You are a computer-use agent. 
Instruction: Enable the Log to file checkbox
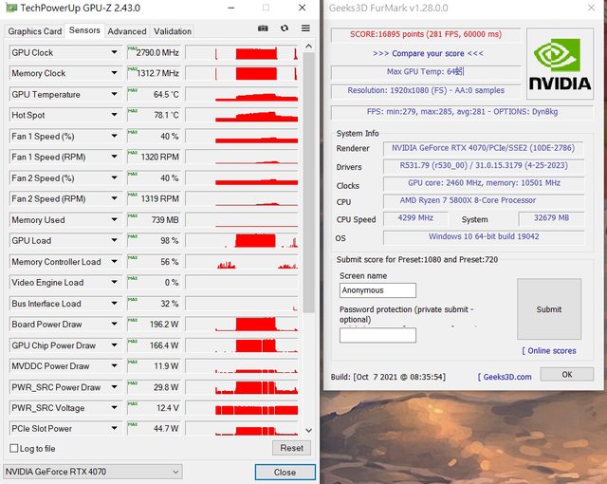click(x=12, y=448)
